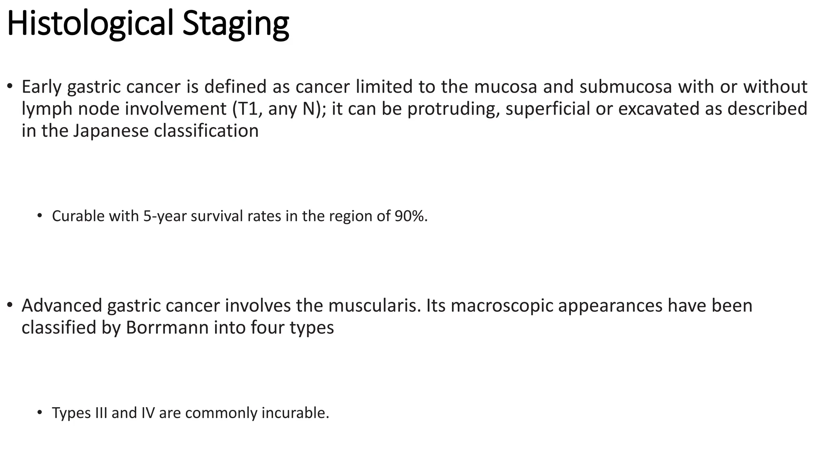Viewport: 814px width, 458px height.
Task: Click the phrase 'four types'
Action: [292, 328]
